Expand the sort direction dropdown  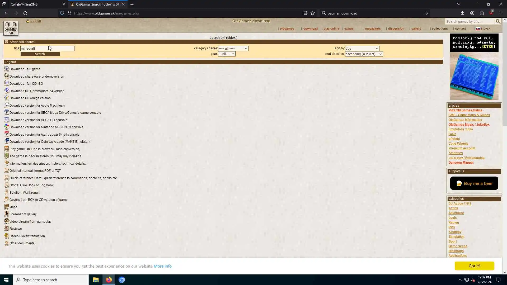tap(364, 54)
